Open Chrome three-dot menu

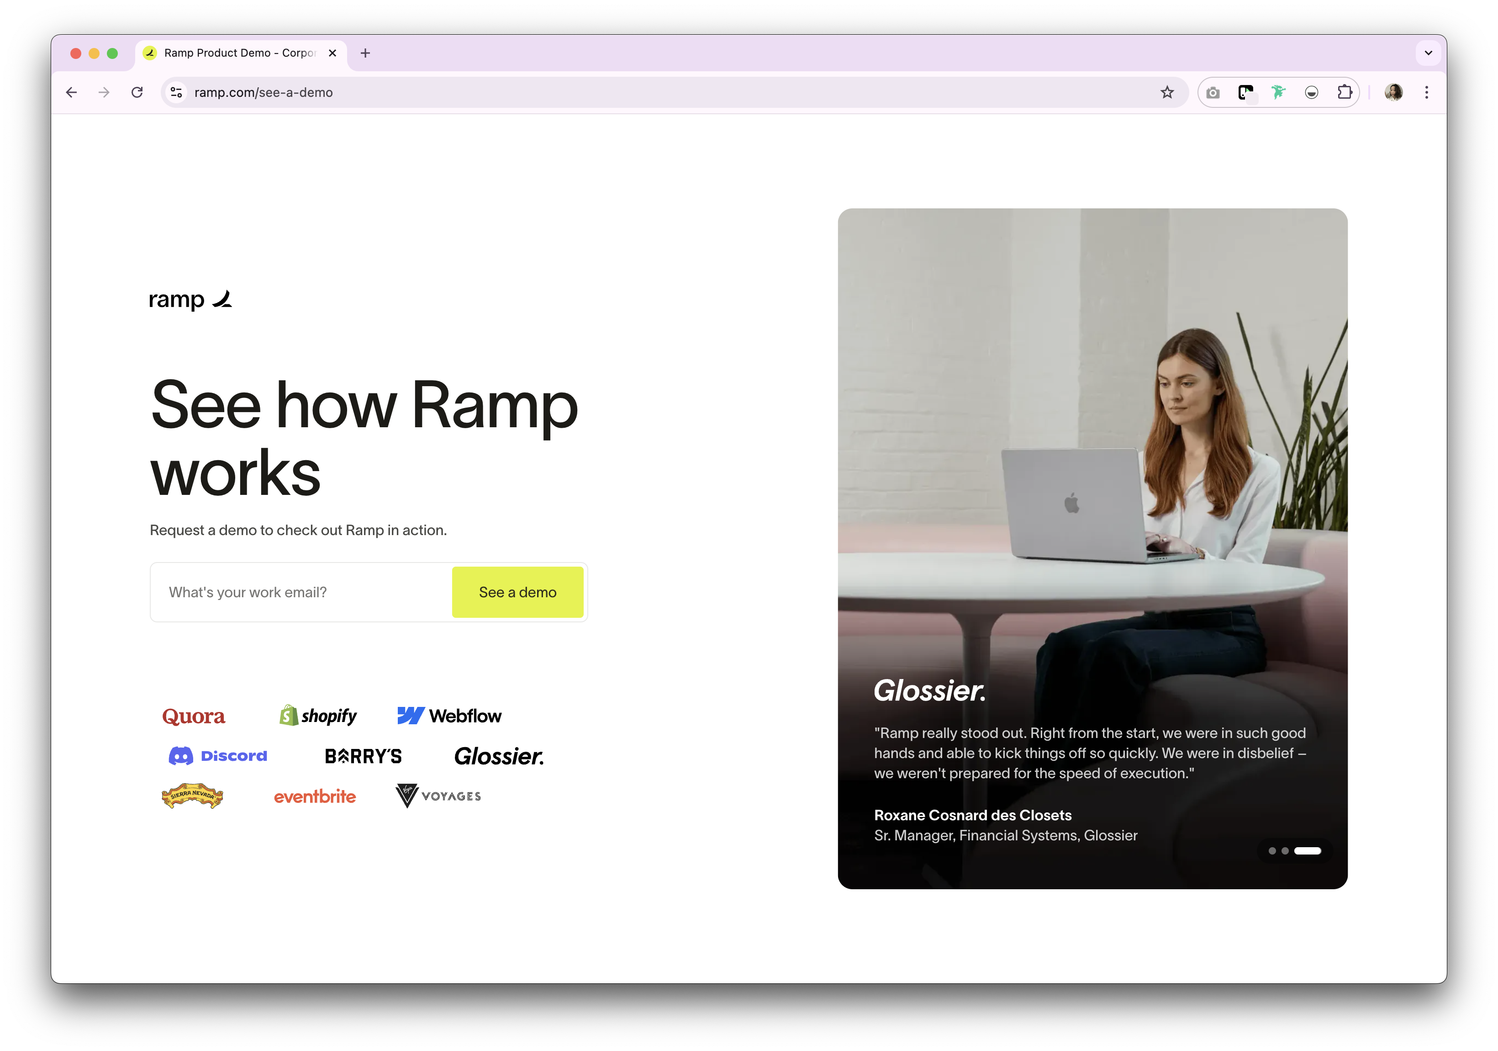pos(1427,93)
